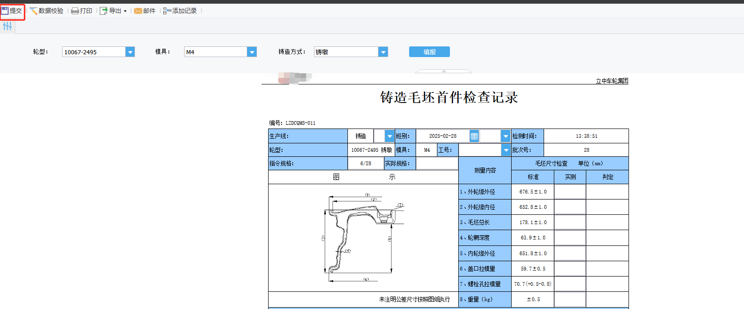Click 添加记录 add record icon

167,11
